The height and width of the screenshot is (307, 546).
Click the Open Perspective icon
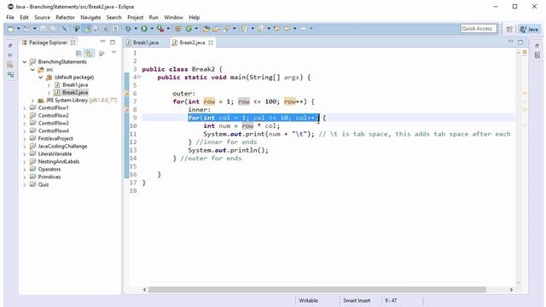[x=509, y=29]
